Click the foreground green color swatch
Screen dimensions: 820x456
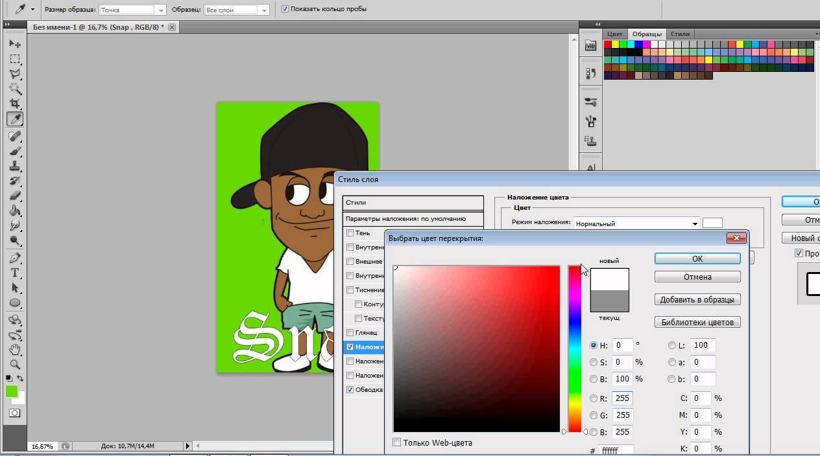click(12, 391)
